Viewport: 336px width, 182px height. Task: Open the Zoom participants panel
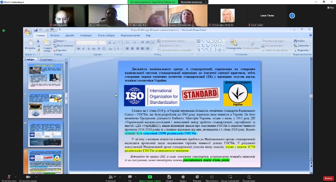point(110,177)
